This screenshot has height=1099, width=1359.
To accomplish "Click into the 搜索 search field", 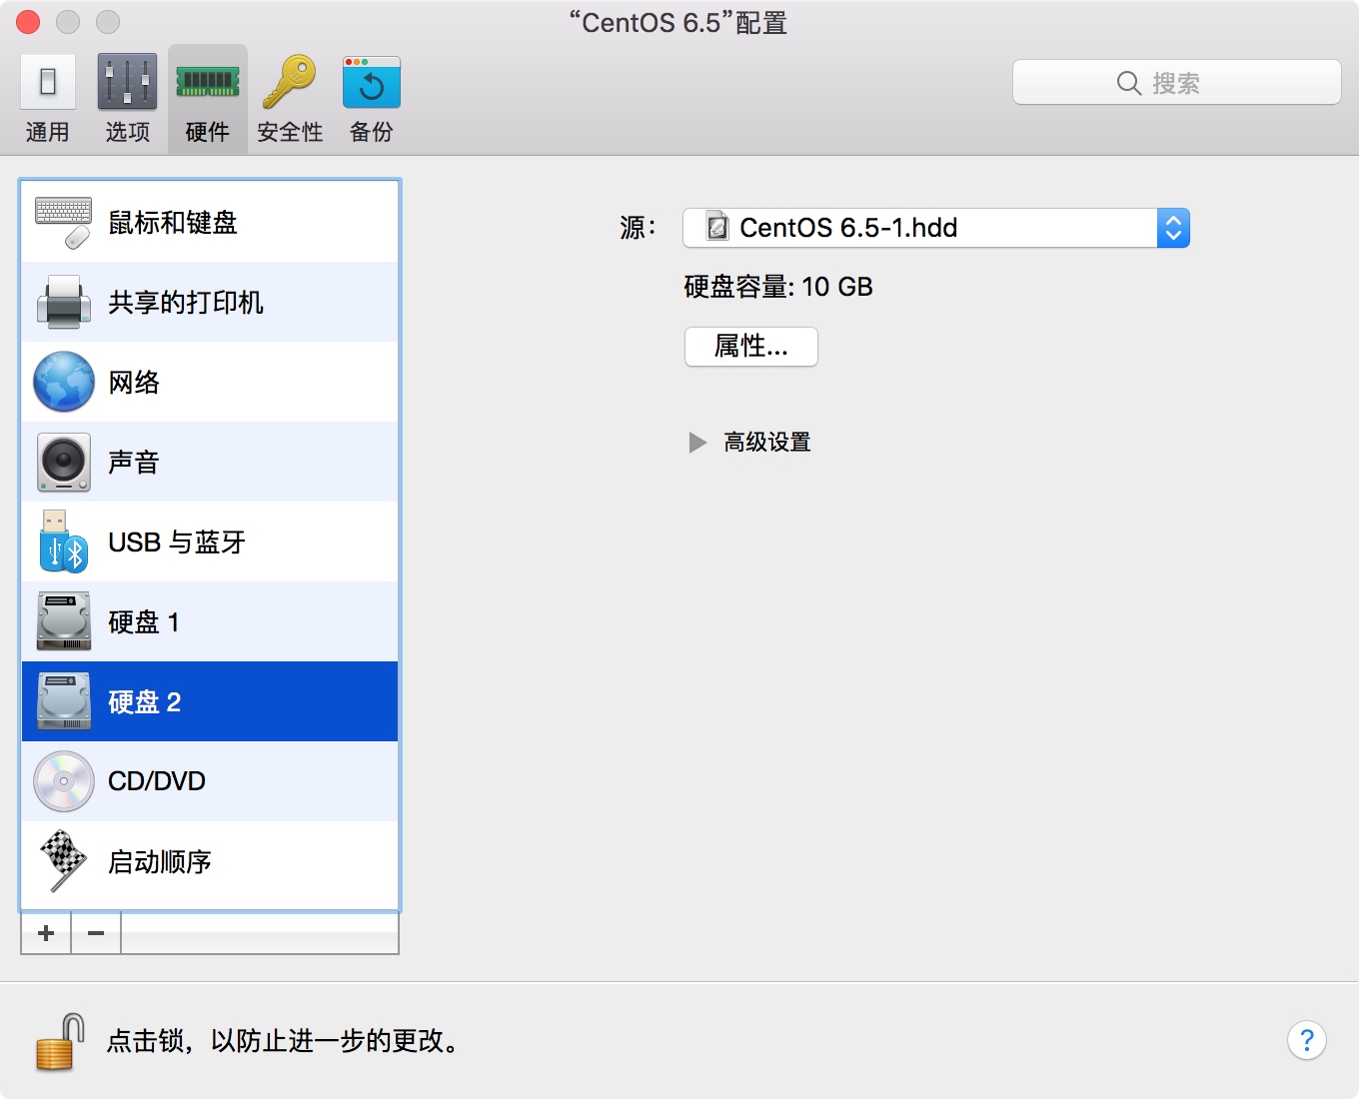I will coord(1176,83).
